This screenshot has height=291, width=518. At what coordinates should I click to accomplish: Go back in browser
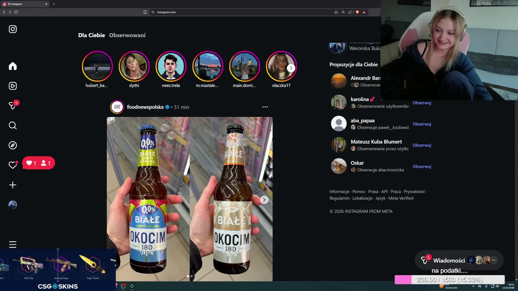(x=4, y=12)
